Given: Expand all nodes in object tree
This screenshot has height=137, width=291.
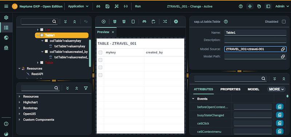Looking at the screenshot, I should pyautogui.click(x=65, y=22).
